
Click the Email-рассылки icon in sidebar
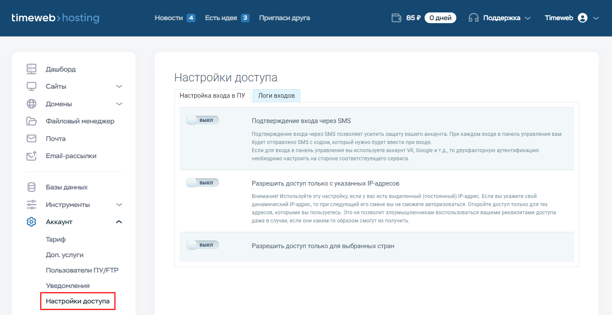(31, 156)
